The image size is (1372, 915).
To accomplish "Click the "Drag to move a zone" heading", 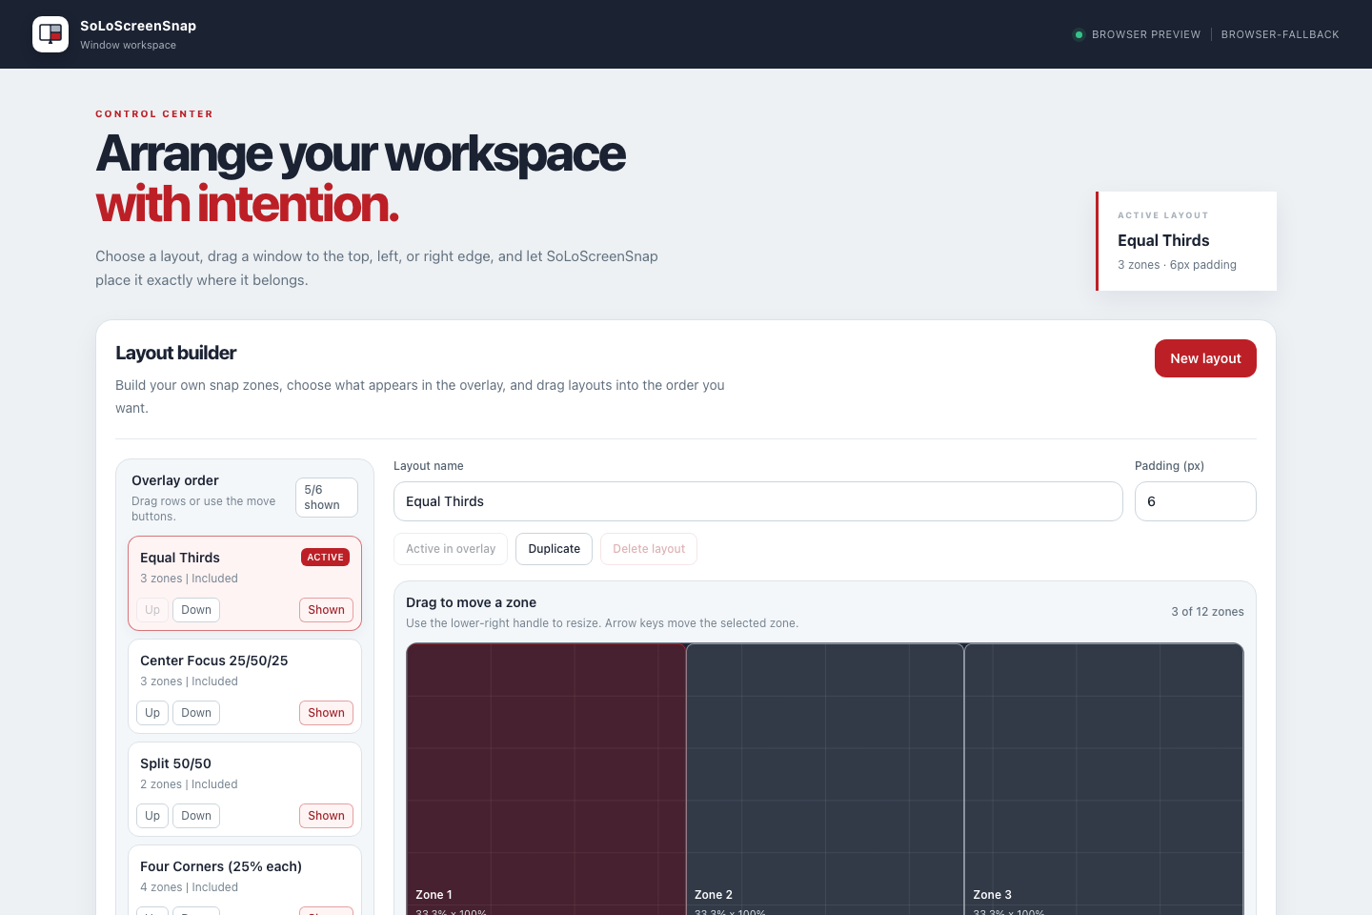I will click(471, 602).
